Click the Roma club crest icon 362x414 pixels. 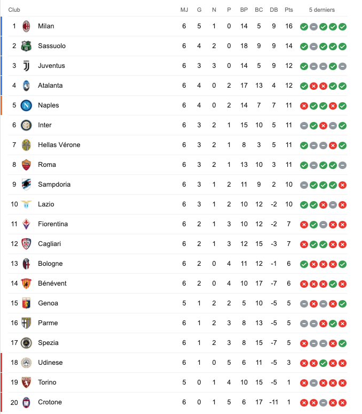[26, 165]
